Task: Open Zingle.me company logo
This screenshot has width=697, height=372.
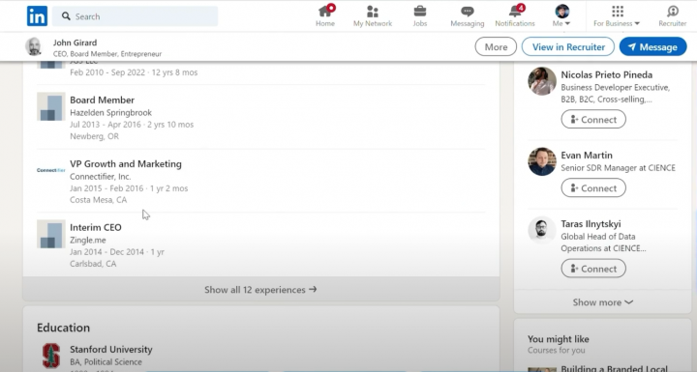Action: pyautogui.click(x=51, y=234)
